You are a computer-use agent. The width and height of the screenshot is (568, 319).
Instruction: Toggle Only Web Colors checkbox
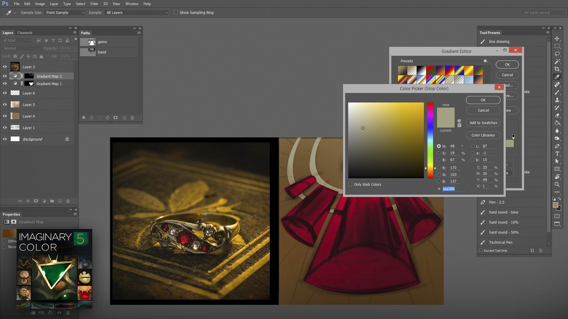click(x=350, y=184)
